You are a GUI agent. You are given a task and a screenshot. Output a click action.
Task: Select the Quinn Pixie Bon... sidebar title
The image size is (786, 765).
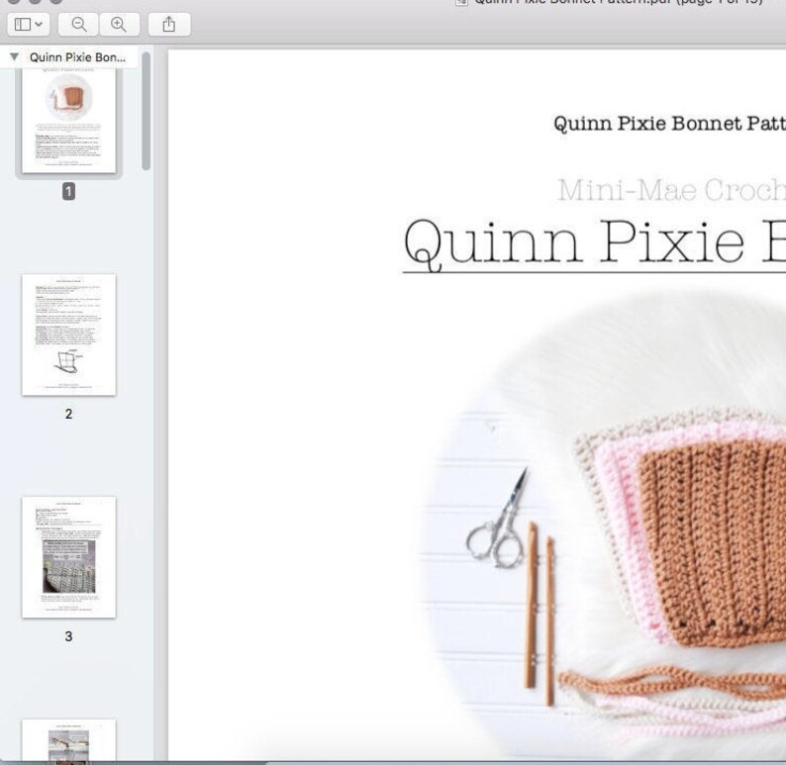pos(77,57)
